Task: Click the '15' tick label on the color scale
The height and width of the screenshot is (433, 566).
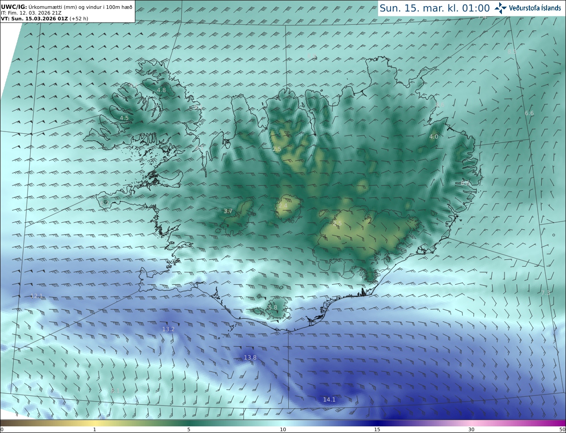Action: 377,429
